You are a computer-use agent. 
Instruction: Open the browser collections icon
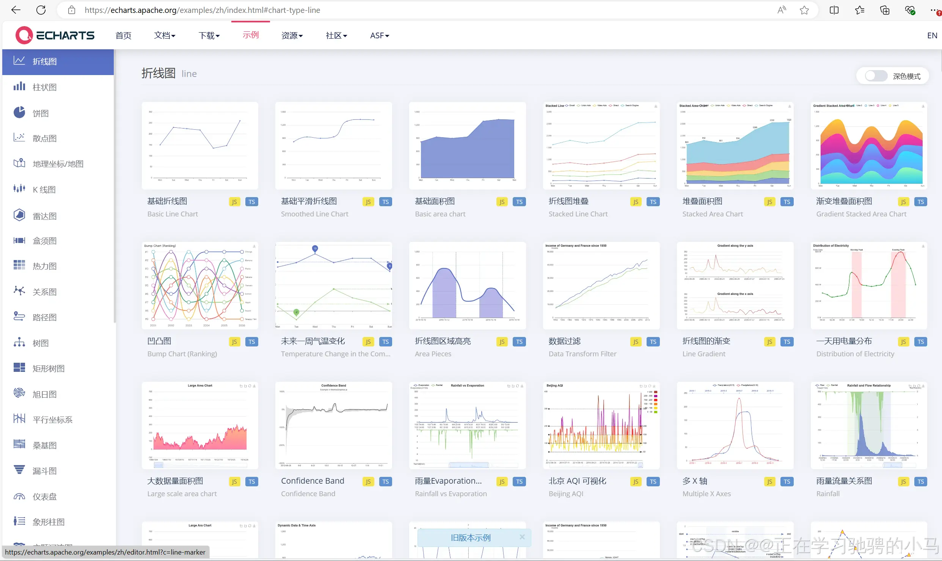[x=884, y=10]
